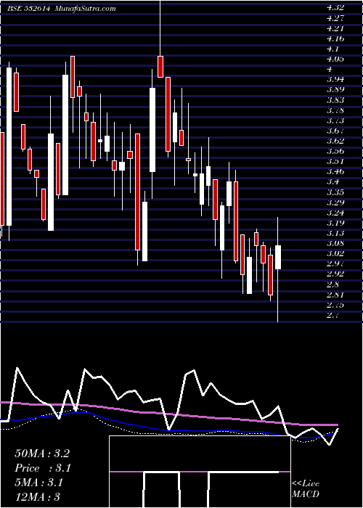Pick the 2.7 price axis value
The width and height of the screenshot is (363, 508).
333,316
